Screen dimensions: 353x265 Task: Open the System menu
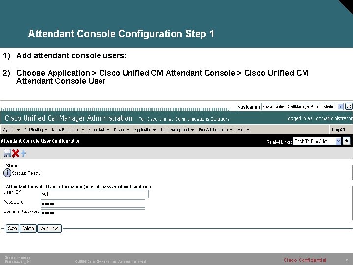[11, 130]
